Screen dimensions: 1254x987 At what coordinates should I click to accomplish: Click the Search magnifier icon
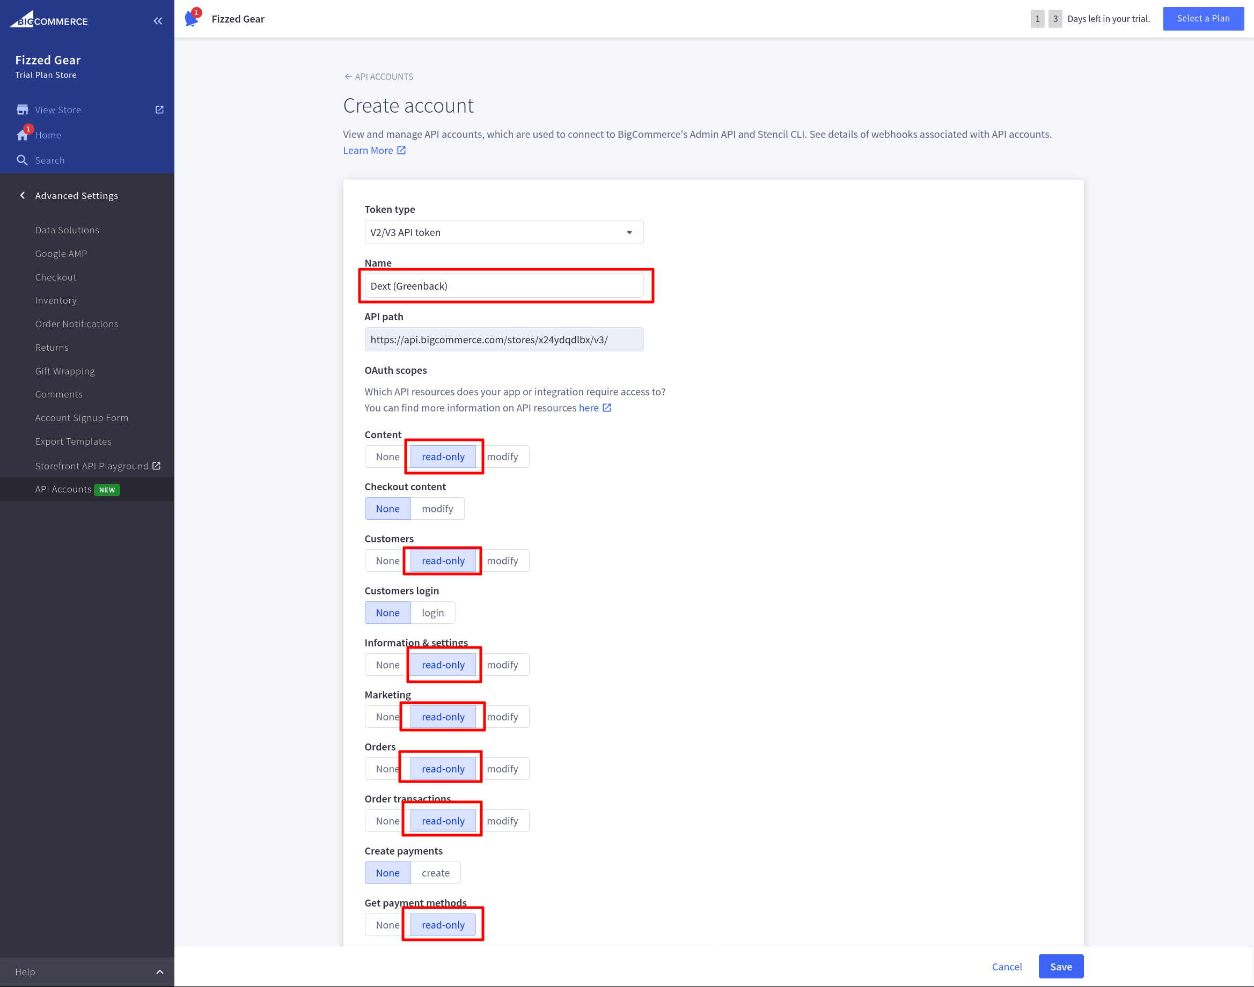(23, 160)
